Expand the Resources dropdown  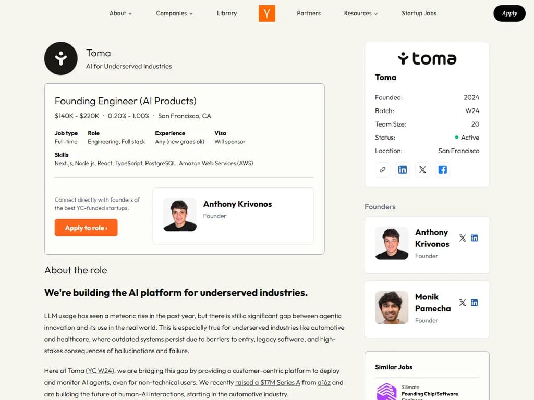(x=360, y=14)
